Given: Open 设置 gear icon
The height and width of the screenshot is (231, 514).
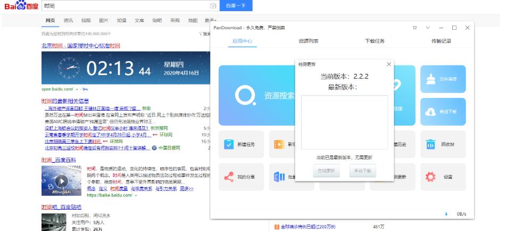Looking at the screenshot, I should click(430, 177).
